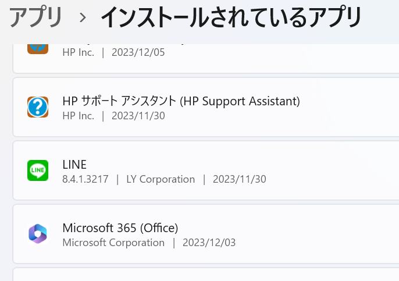The height and width of the screenshot is (281, 399).
Task: Click the install date 2023/12/05
Action: [138, 52]
